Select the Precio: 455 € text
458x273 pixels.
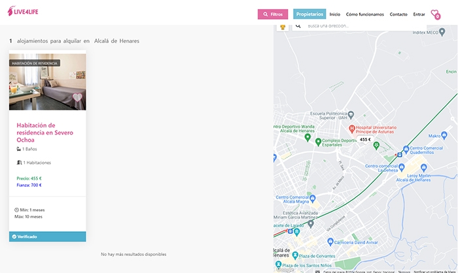pos(29,178)
